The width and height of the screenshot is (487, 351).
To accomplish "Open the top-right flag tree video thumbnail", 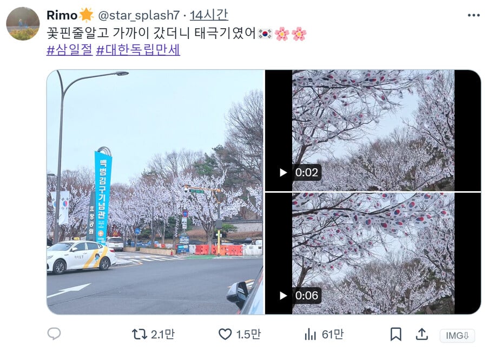I will coord(373,130).
